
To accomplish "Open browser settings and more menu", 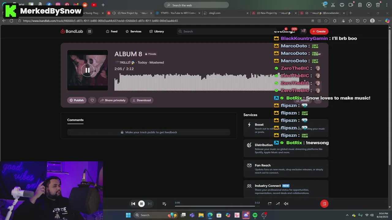I will coord(380,21).
